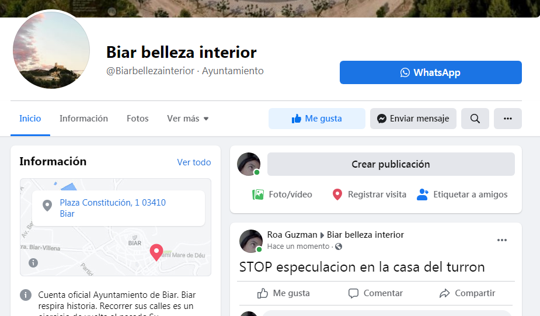
Task: Click Enviar mensaje button
Action: (x=413, y=119)
